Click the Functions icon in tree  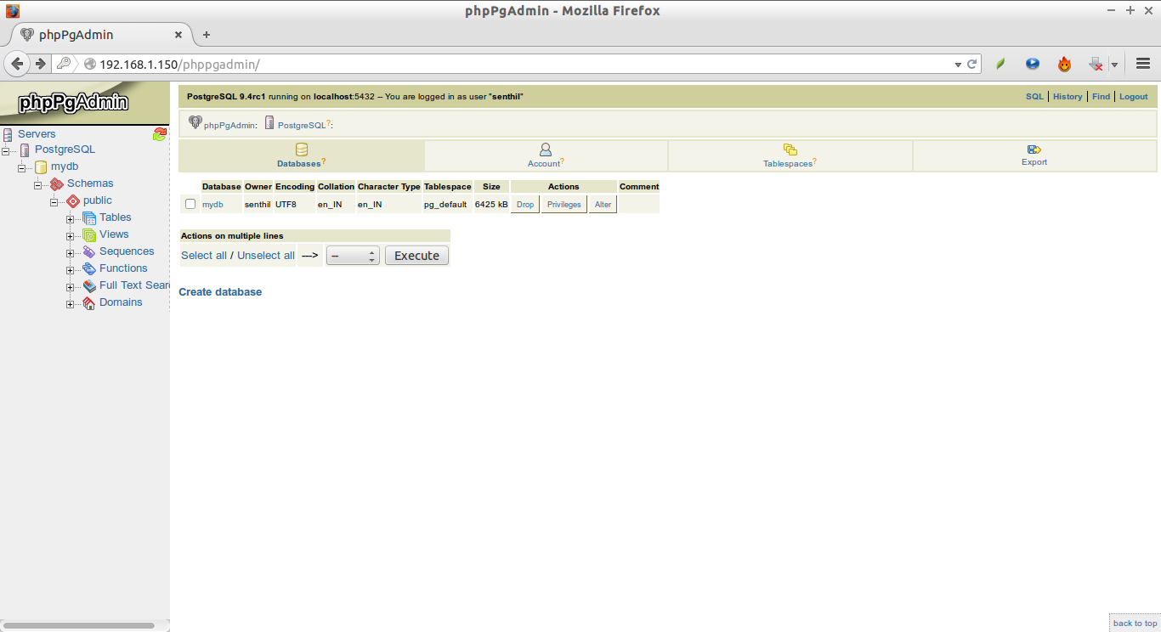[x=89, y=269]
